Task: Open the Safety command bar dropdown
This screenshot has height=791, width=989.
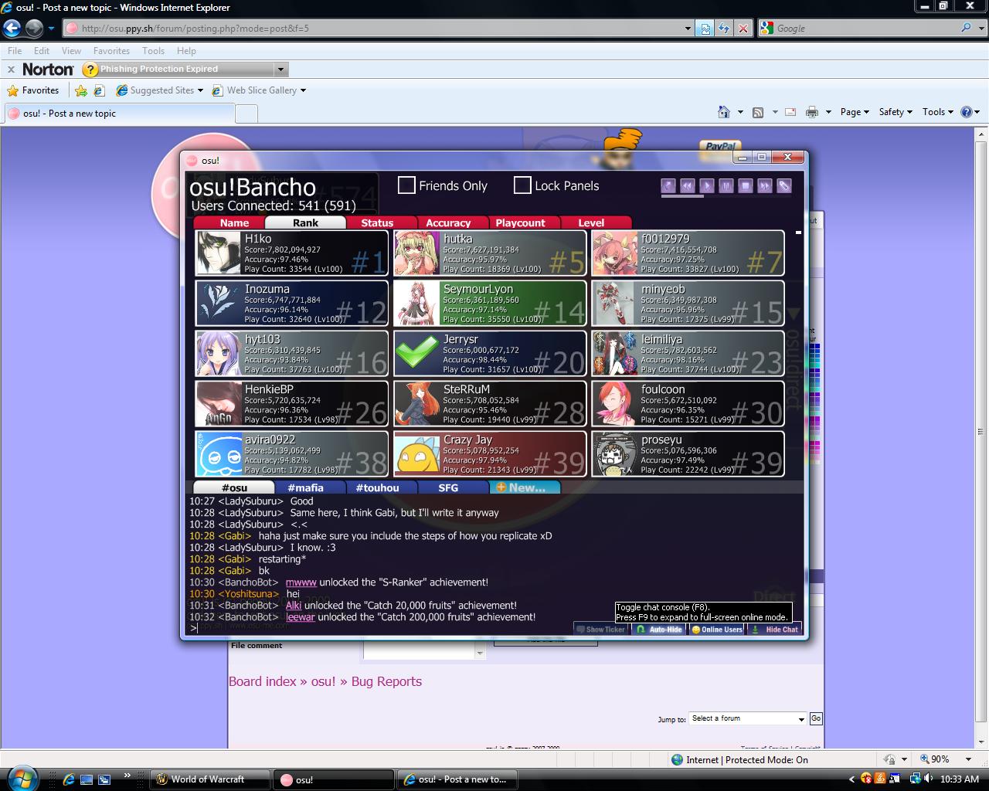Action: tap(896, 112)
